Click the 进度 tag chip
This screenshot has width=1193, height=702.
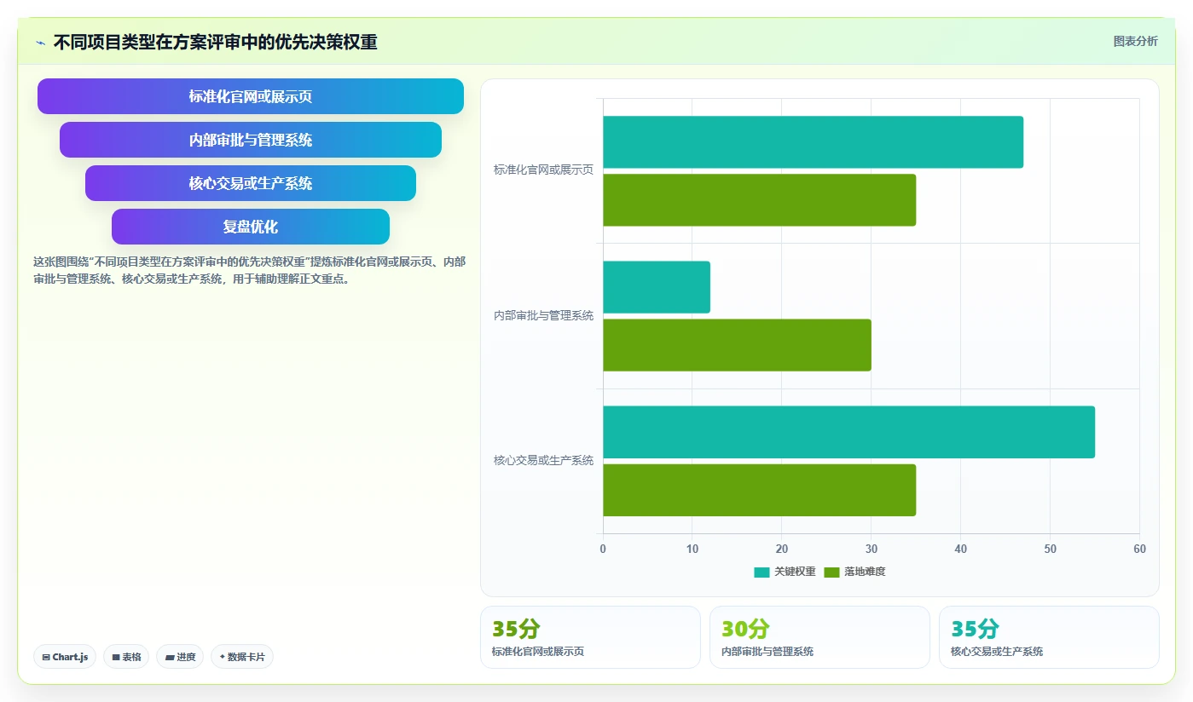click(180, 657)
